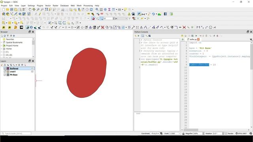
Task: Click the Show Editor icon in console
Action: click(x=142, y=36)
